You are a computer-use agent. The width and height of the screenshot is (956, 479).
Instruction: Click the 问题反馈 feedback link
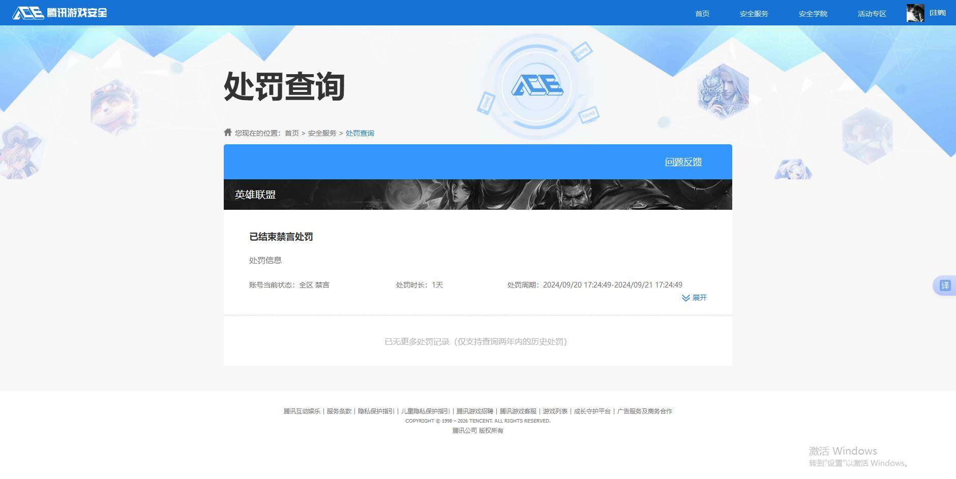683,162
